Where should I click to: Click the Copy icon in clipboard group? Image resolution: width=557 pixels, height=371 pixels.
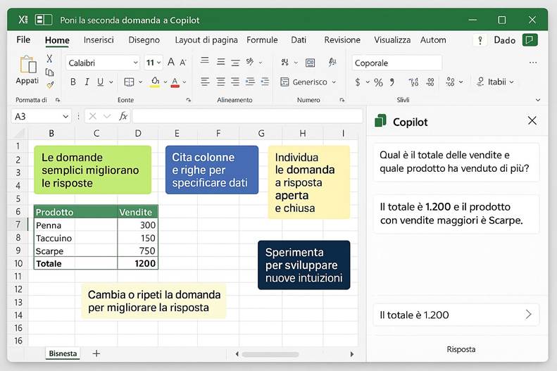[x=49, y=72]
